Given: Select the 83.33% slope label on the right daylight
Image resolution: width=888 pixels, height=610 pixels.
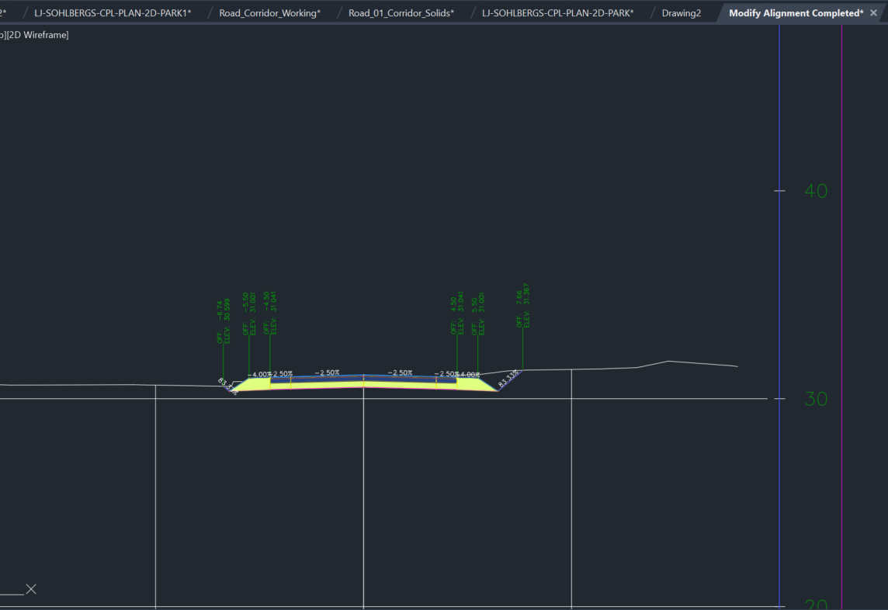Looking at the screenshot, I should pyautogui.click(x=508, y=379).
